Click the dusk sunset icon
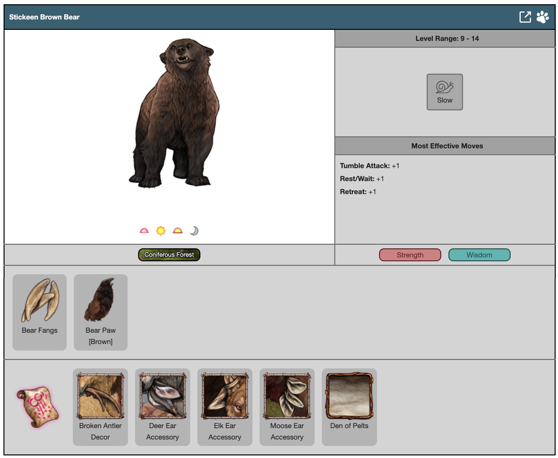Screen dimensions: 558x458 [x=178, y=231]
